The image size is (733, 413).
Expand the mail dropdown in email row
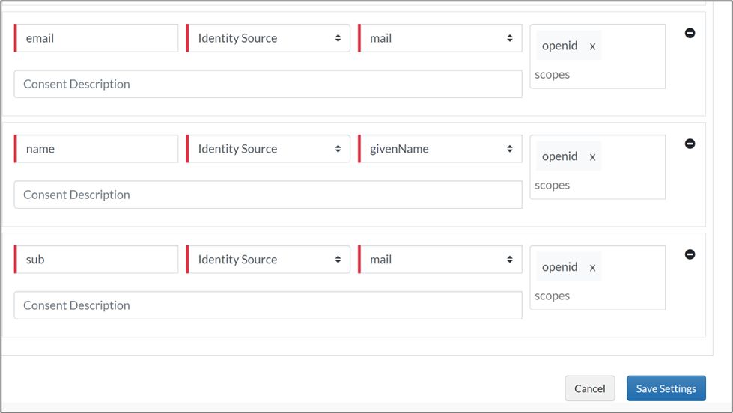(x=440, y=38)
